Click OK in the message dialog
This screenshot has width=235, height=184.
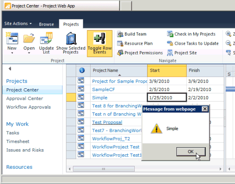point(191,151)
